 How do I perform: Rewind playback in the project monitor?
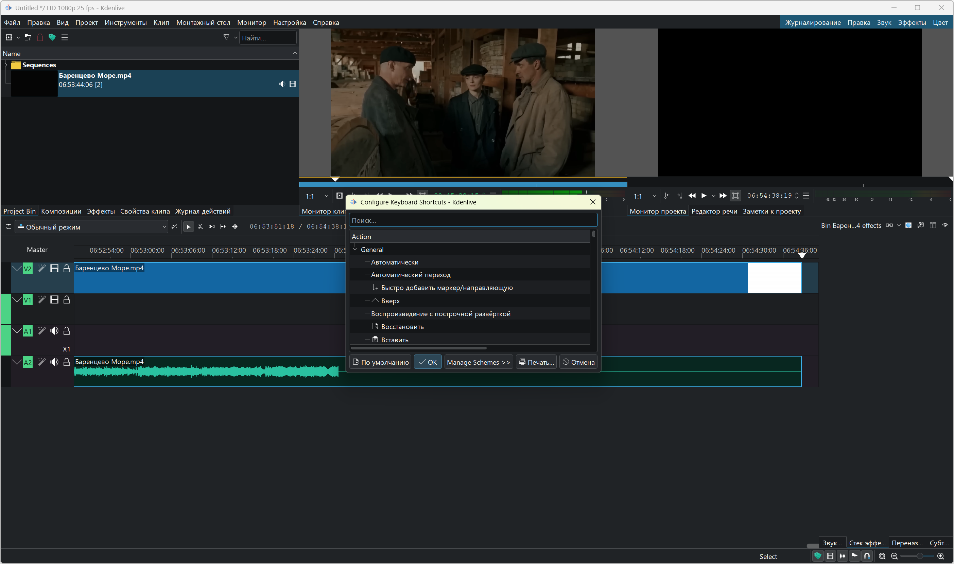tap(692, 196)
